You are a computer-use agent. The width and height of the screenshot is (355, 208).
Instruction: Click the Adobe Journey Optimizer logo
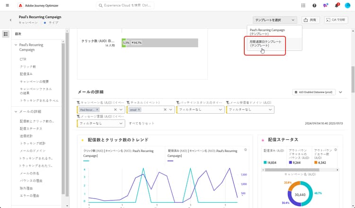pos(21,6)
